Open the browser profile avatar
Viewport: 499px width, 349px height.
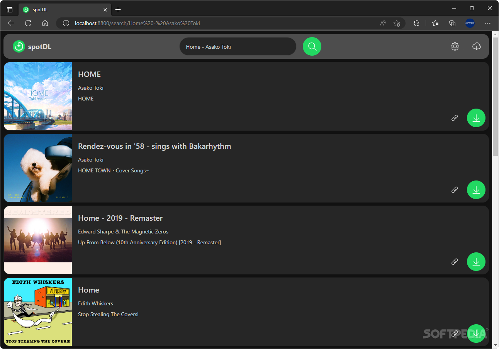pyautogui.click(x=470, y=23)
